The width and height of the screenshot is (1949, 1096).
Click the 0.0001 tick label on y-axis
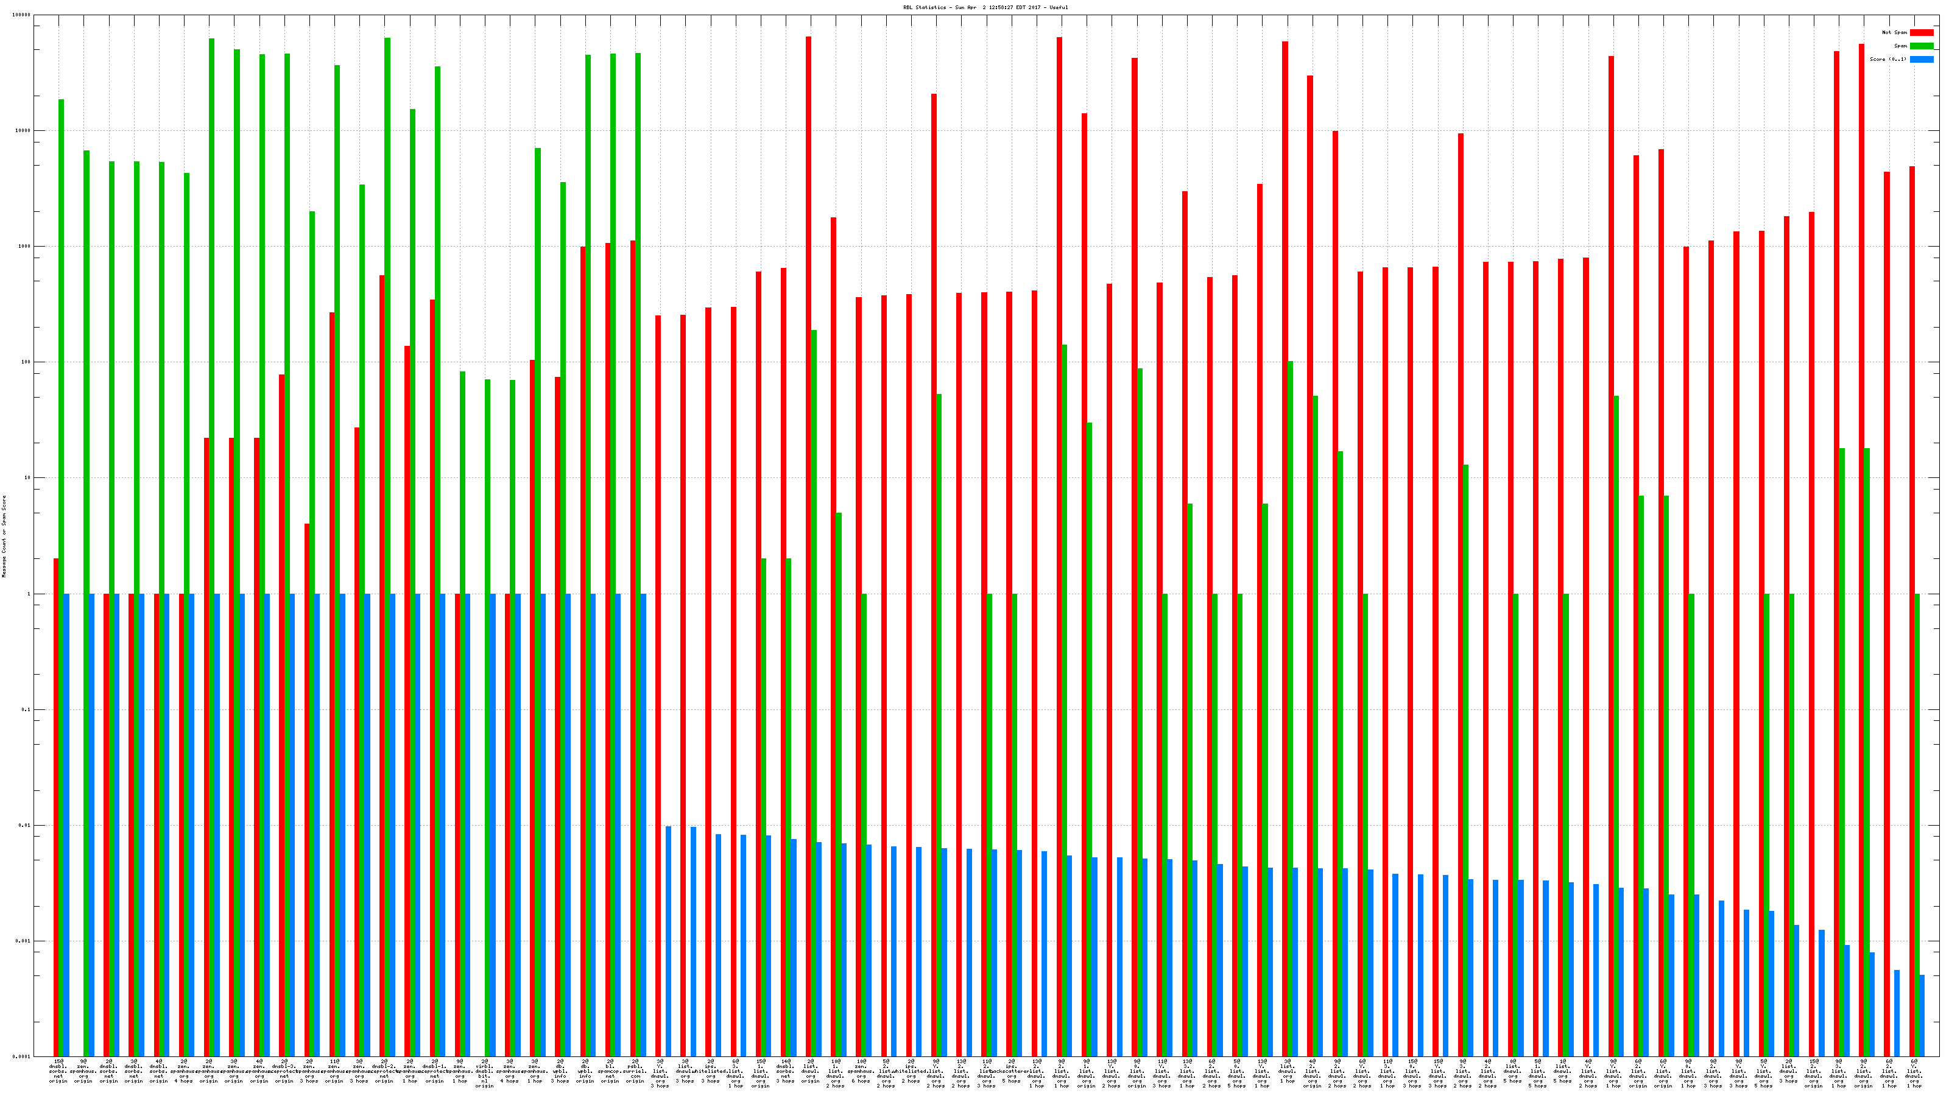tap(23, 1056)
